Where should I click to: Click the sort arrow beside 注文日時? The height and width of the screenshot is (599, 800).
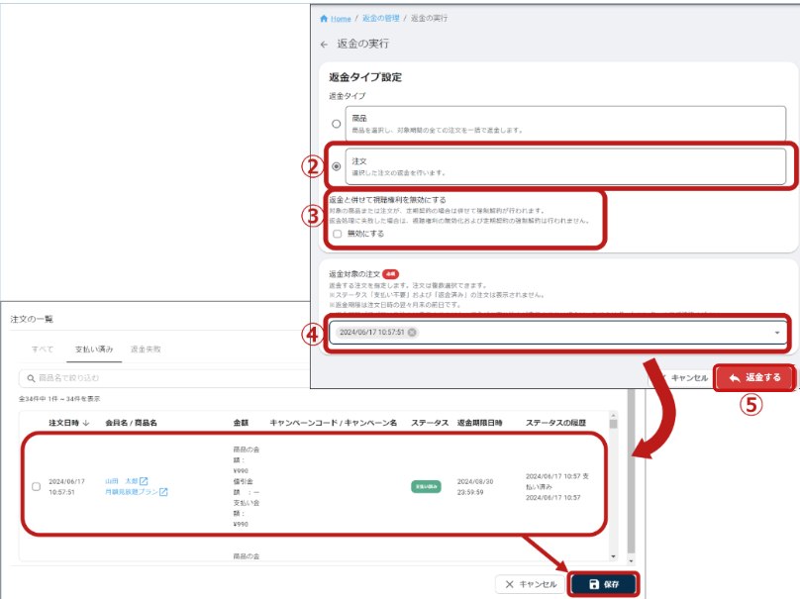85,423
